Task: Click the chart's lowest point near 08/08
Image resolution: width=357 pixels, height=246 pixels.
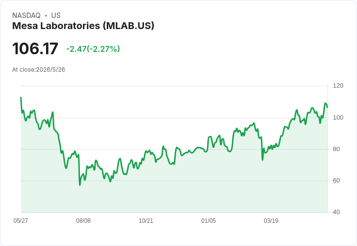Action: [80, 185]
